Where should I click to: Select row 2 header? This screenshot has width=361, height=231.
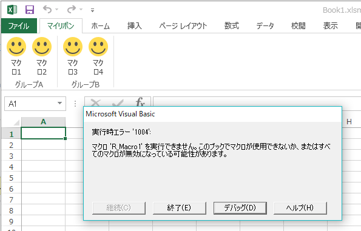click(11, 145)
